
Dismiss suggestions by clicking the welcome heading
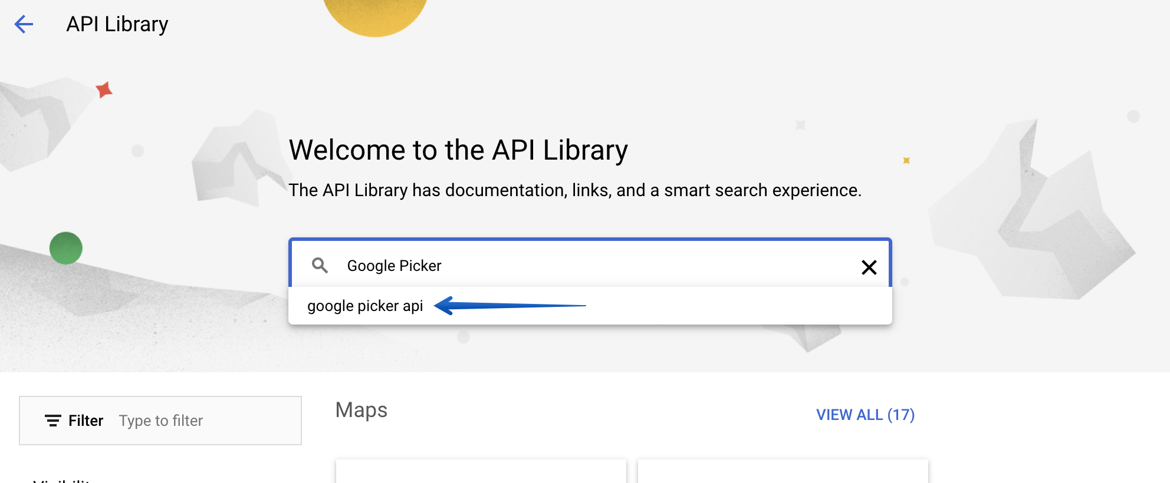click(459, 150)
